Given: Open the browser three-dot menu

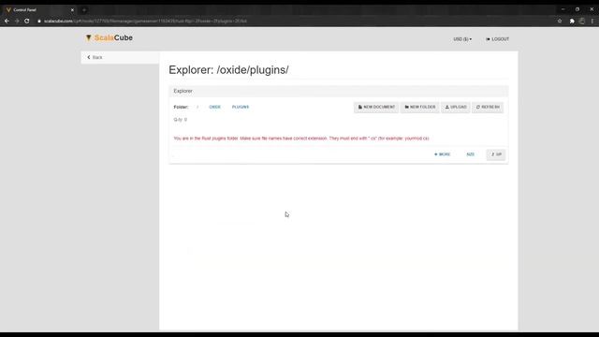Looking at the screenshot, I should tap(592, 21).
